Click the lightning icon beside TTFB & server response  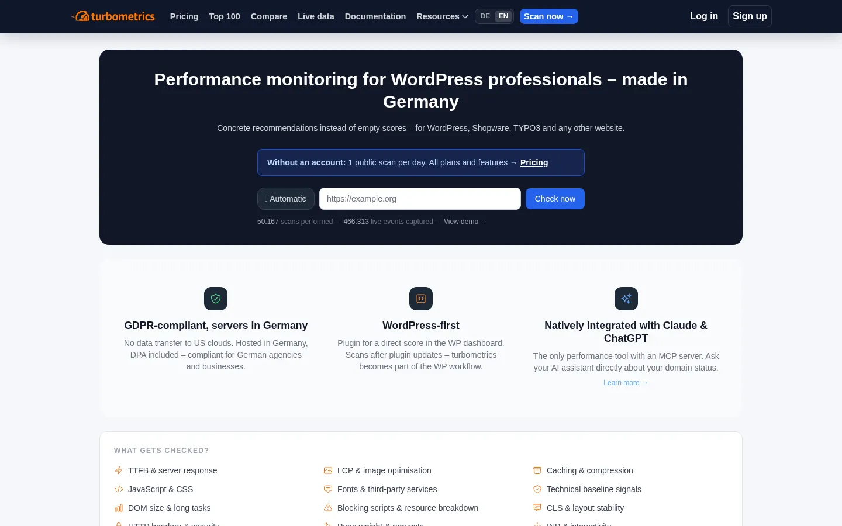(x=119, y=470)
